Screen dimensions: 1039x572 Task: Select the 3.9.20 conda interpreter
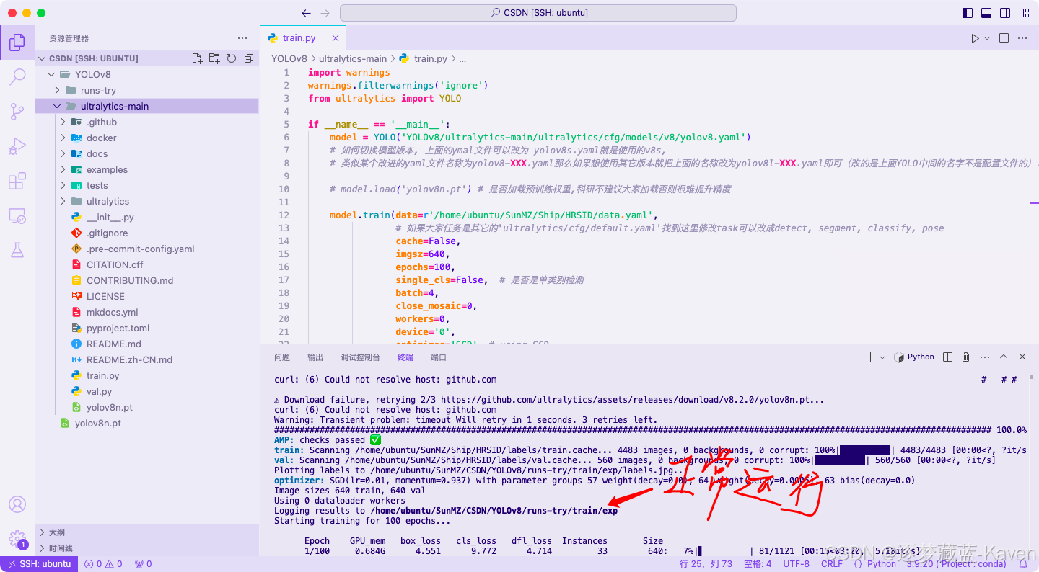tap(957, 564)
